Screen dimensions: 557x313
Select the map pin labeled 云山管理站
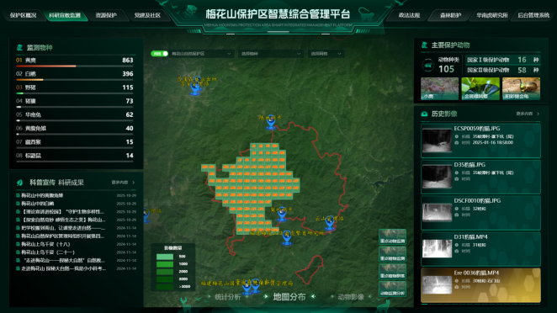click(x=329, y=223)
